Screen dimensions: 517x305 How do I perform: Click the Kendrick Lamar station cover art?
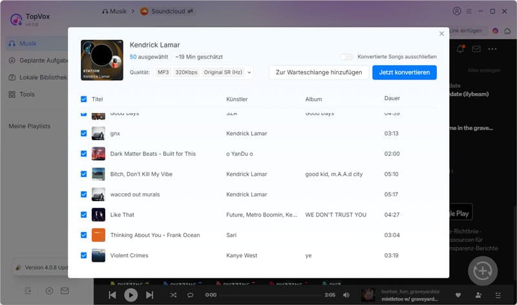102,60
